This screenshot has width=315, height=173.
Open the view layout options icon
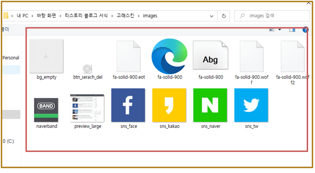pos(271,30)
